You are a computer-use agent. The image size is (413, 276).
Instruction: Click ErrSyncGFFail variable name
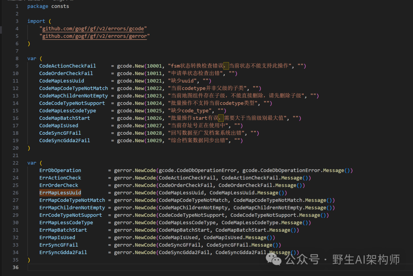(59, 245)
